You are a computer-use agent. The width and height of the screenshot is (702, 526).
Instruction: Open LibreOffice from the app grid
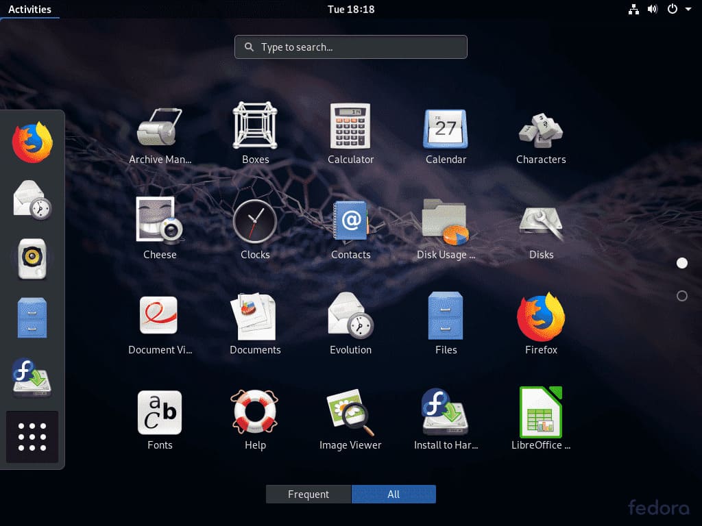541,412
